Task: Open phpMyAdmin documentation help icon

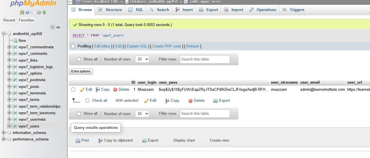Action: [x=27, y=12]
